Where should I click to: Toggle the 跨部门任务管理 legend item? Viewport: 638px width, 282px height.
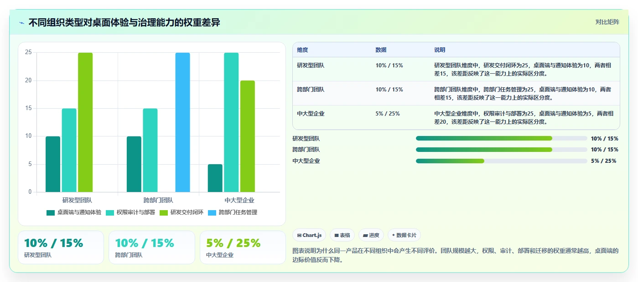(233, 212)
